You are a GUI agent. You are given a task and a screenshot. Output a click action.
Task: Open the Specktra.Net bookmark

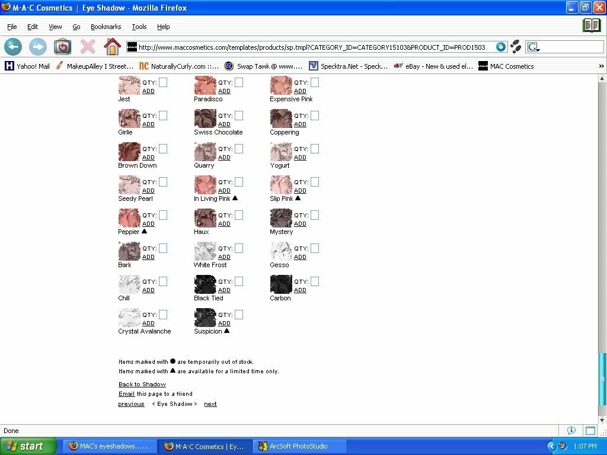348,66
